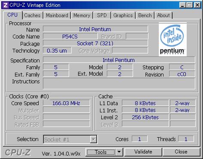Click the empty Brand ID field
The width and height of the screenshot is (203, 159).
[x=137, y=36]
